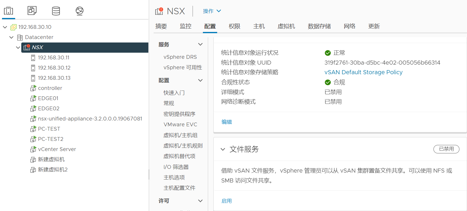467x211 pixels.
Task: Click green check icon beside 合规
Action: (328, 82)
